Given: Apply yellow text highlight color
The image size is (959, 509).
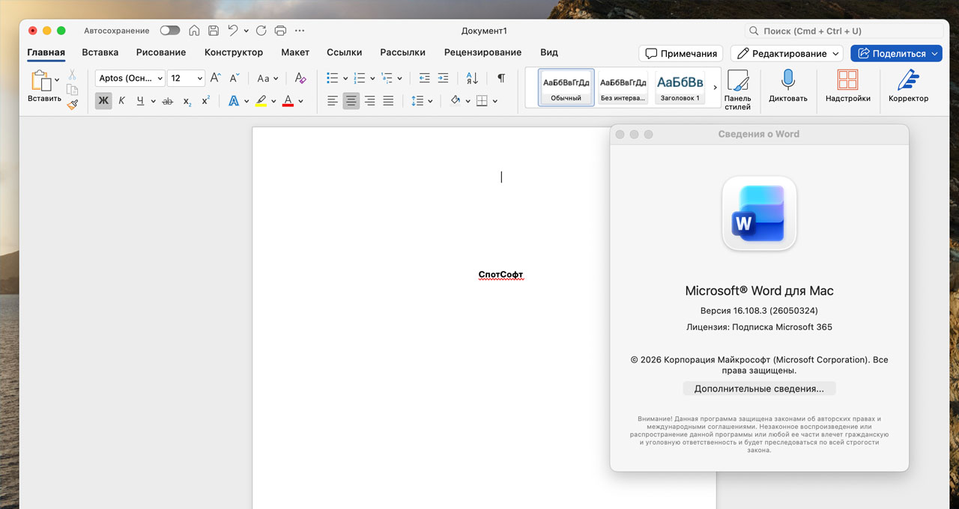Looking at the screenshot, I should click(x=261, y=101).
